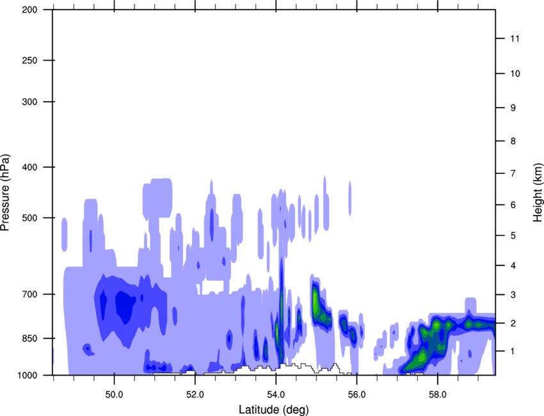Select the 54.0 latitude tick label

tap(276, 392)
